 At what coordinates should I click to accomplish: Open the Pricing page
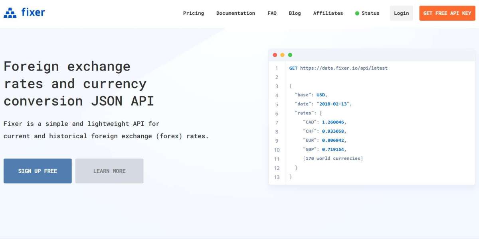194,13
